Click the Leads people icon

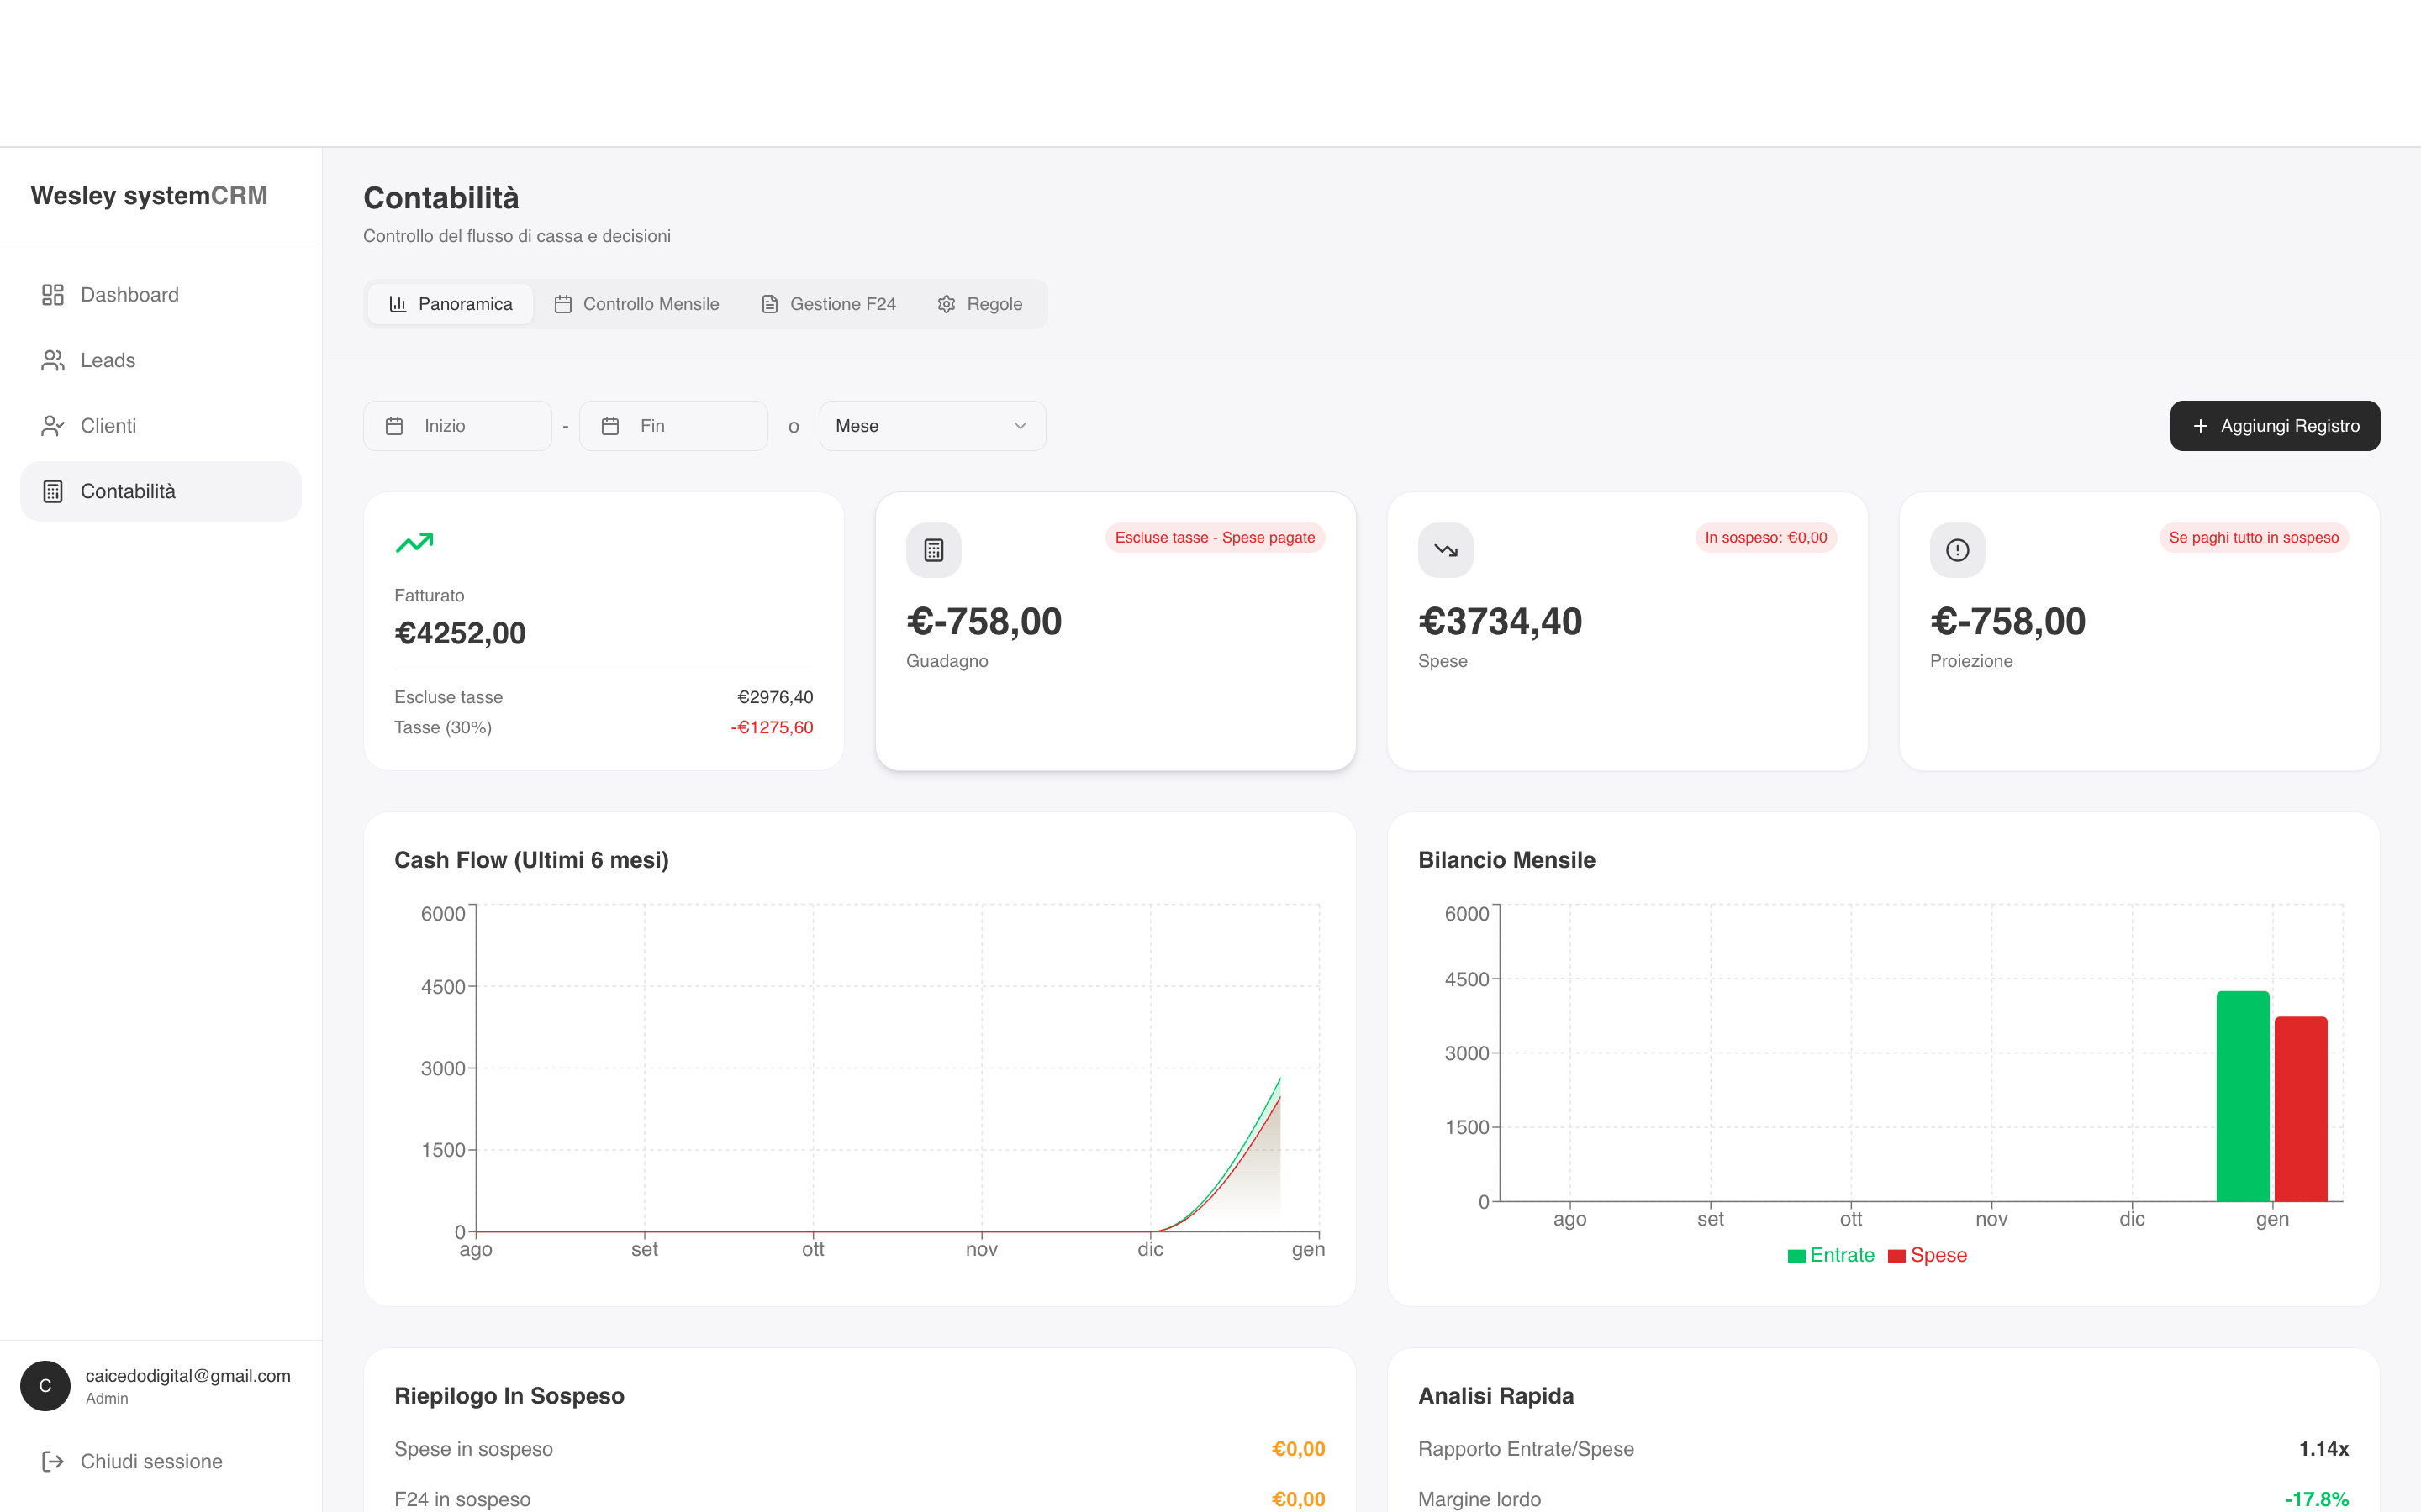53,360
